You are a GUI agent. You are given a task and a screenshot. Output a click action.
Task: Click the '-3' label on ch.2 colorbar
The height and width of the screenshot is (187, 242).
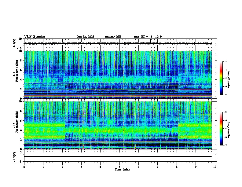point(226,112)
